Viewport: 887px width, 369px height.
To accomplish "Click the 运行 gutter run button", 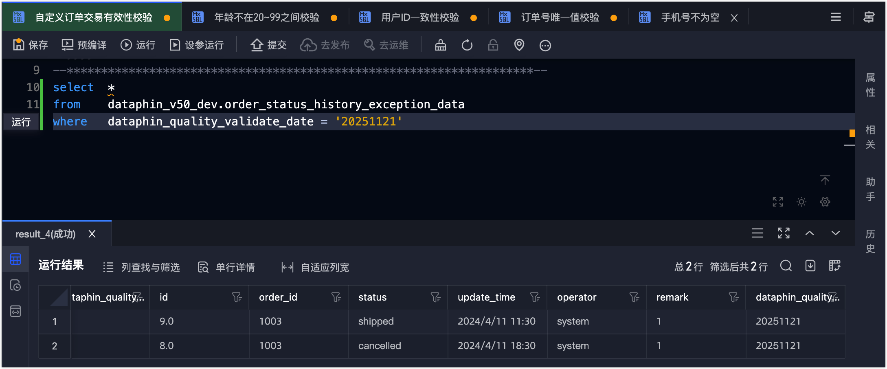I will 21,122.
